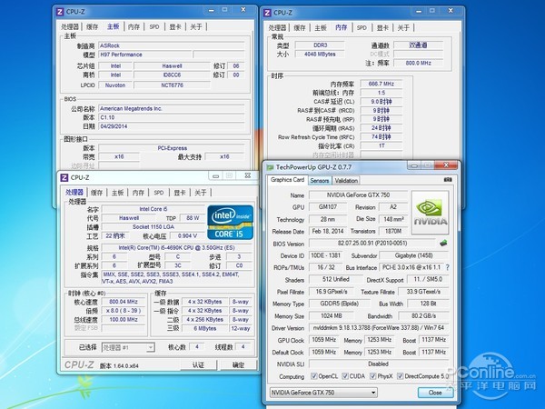Click the Intel Core i5 badge logo
This screenshot has height=409, width=545.
pyautogui.click(x=231, y=223)
